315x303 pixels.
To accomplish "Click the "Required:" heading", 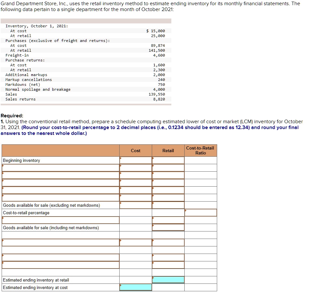I will click(x=12, y=115).
